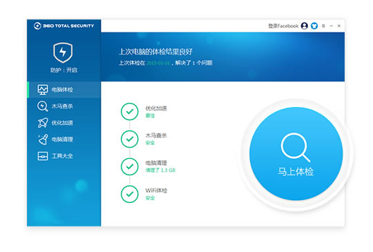
Task: Select the 电脑体检 sidebar monitor icon
Action: point(43,90)
